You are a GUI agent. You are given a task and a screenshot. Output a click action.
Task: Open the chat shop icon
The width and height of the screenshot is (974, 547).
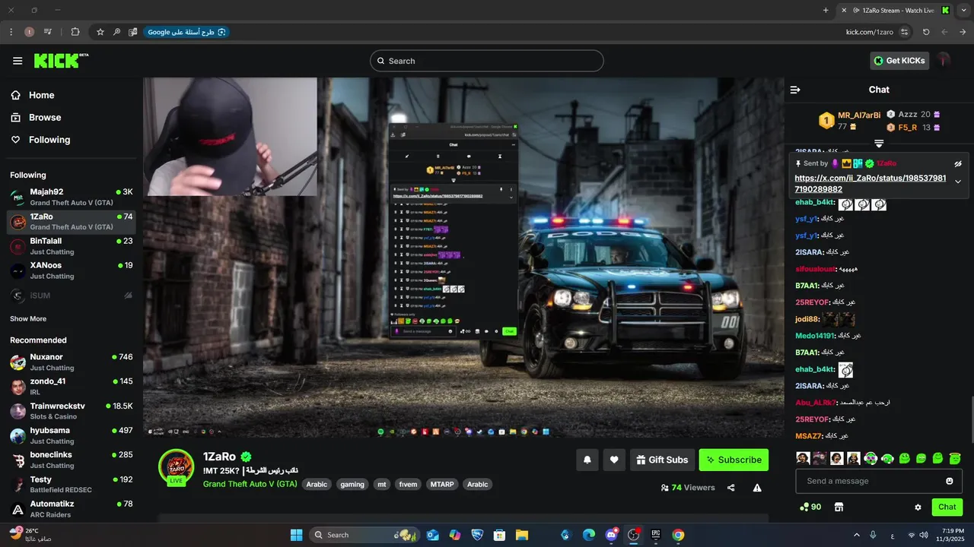839,507
